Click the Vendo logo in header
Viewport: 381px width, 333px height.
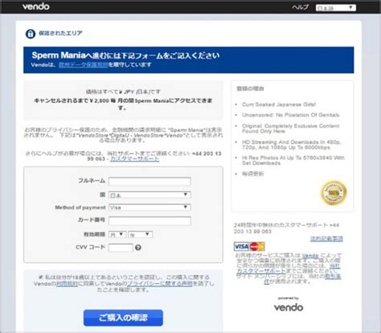pyautogui.click(x=36, y=6)
